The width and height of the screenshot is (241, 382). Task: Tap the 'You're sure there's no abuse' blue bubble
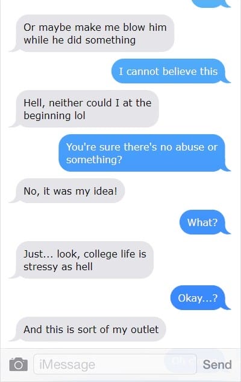(145, 153)
